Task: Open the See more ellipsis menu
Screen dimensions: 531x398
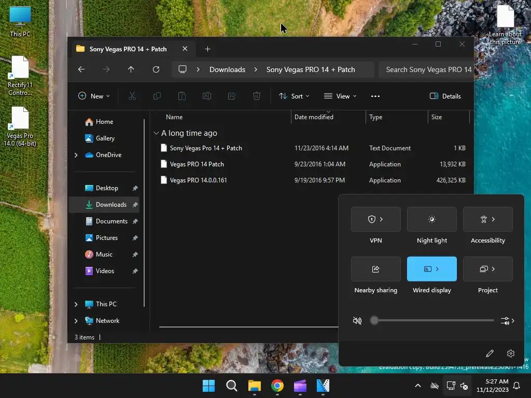Action: [x=375, y=96]
